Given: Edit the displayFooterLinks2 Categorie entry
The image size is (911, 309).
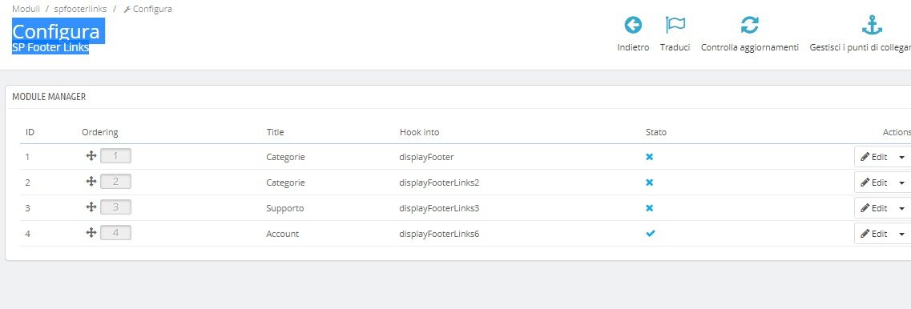Looking at the screenshot, I should click(874, 183).
